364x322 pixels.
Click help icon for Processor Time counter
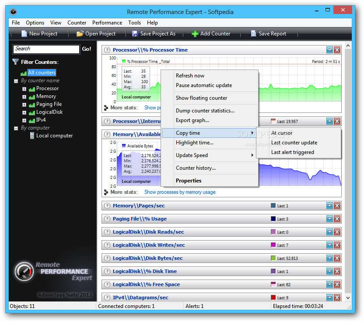(x=107, y=50)
